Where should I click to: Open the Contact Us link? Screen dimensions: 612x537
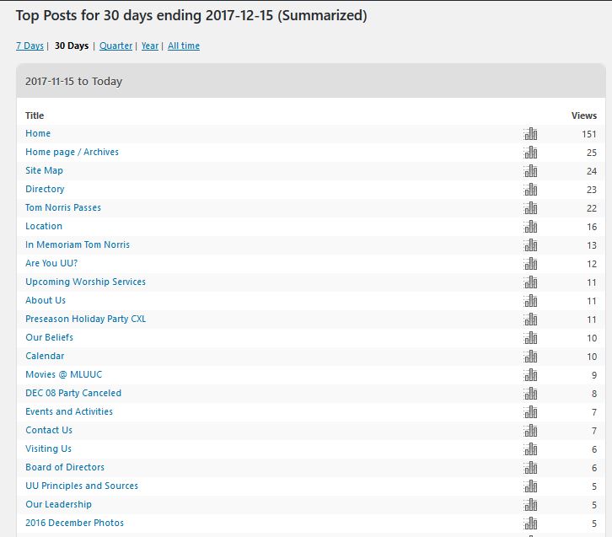click(x=49, y=430)
